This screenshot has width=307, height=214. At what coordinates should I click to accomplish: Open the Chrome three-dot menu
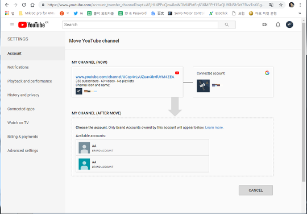tap(300, 5)
